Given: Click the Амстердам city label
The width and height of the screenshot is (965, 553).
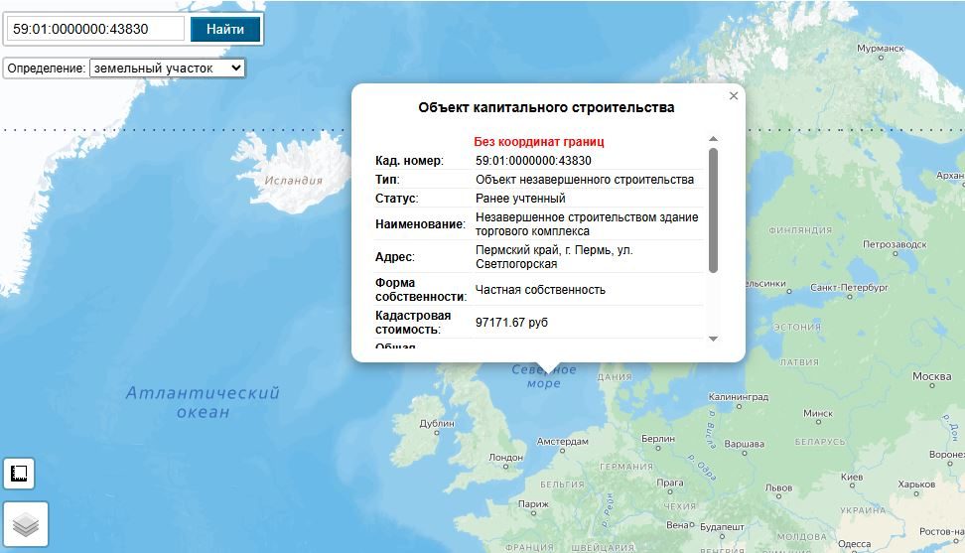Looking at the screenshot, I should pyautogui.click(x=562, y=441).
